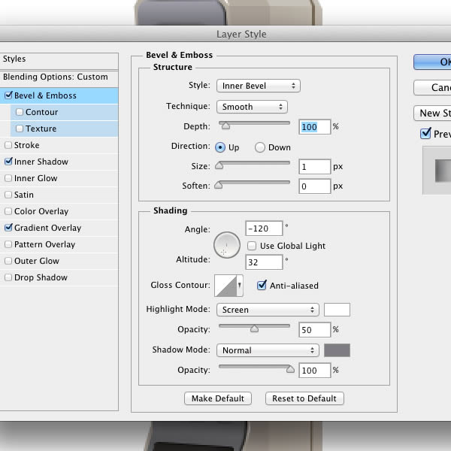Image resolution: width=451 pixels, height=451 pixels.
Task: Click the Cancel button
Action: tap(432, 87)
